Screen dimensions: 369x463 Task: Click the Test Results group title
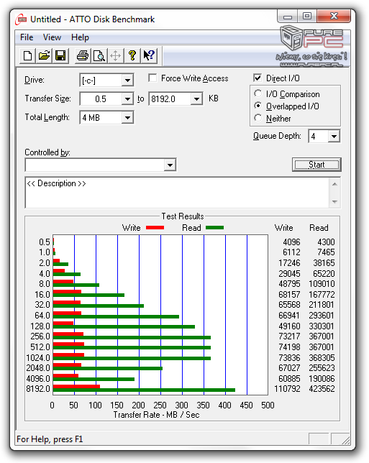(x=183, y=216)
